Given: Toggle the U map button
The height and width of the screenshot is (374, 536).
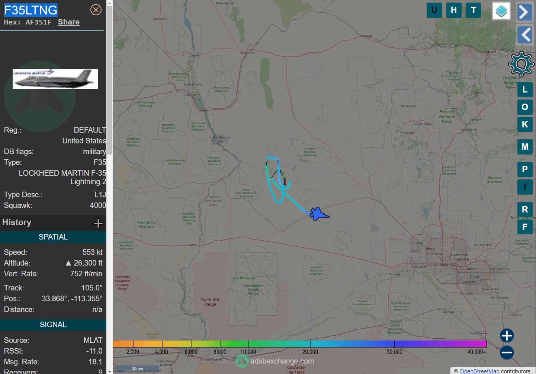Looking at the screenshot, I should 434,10.
